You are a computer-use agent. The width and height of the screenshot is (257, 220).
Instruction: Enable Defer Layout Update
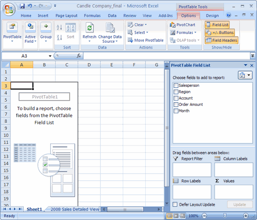(x=175, y=205)
